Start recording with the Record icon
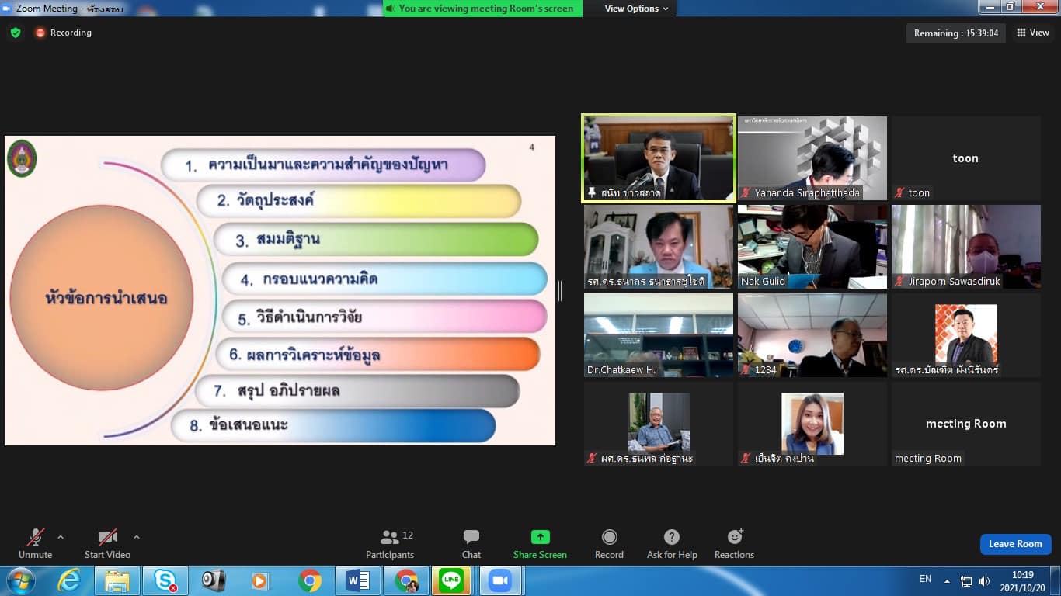This screenshot has height=596, width=1061. pyautogui.click(x=610, y=537)
